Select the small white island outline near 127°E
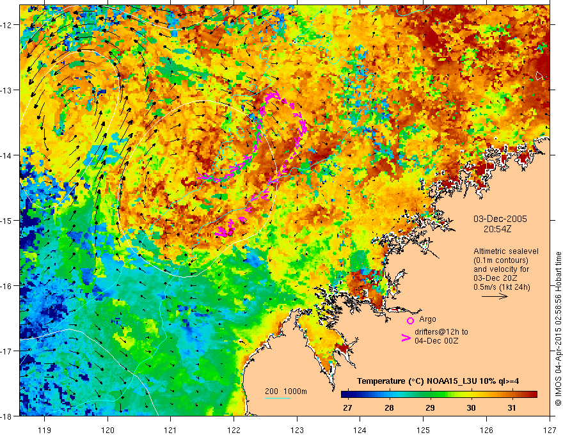Viewport: 563px width, 435px height. 539,75
